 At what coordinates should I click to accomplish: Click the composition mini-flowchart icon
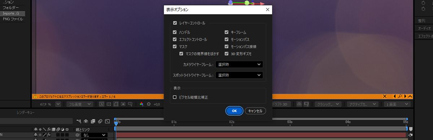click(x=79, y=121)
